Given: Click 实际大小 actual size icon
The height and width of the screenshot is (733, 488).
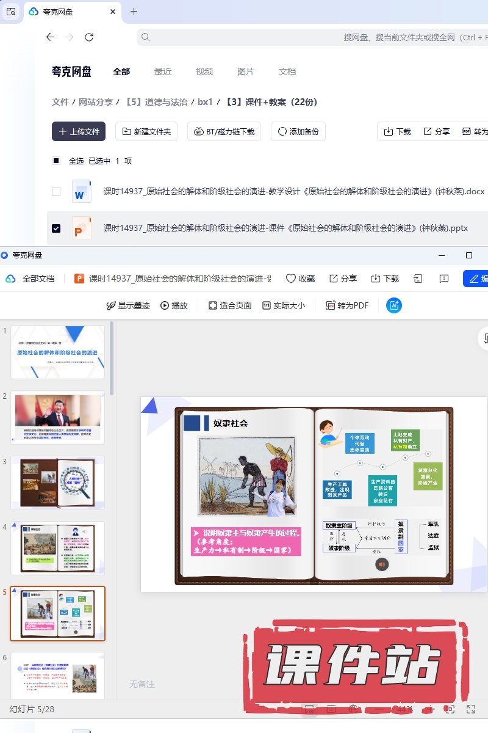Looking at the screenshot, I should click(x=267, y=305).
